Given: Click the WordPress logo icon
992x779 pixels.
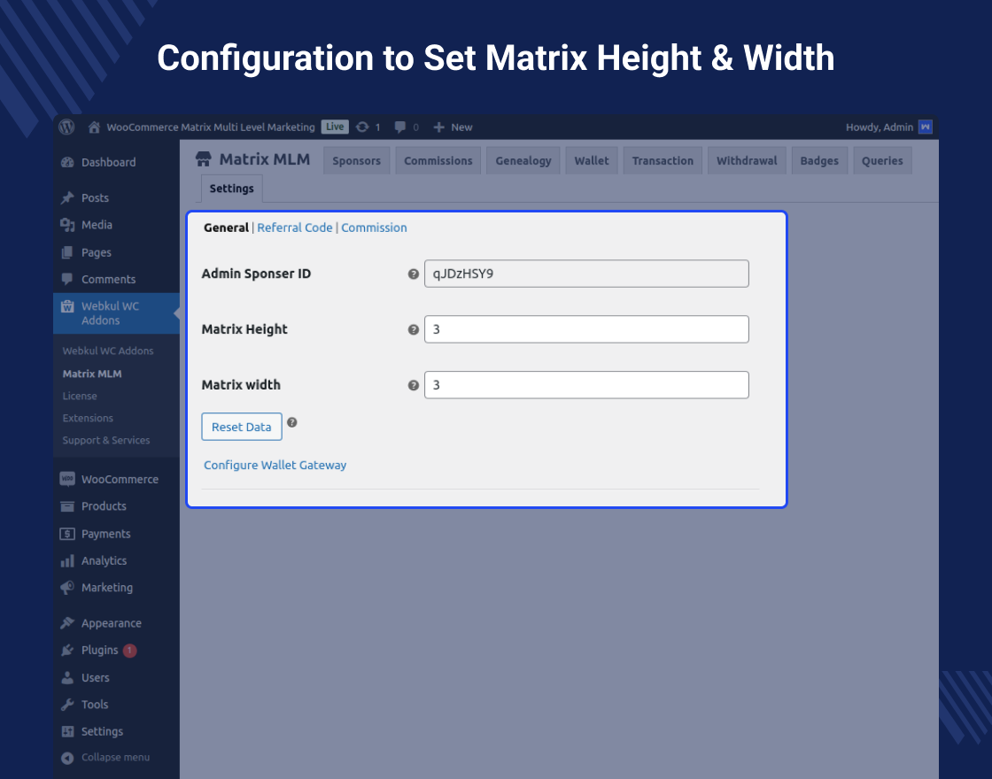Looking at the screenshot, I should [66, 127].
